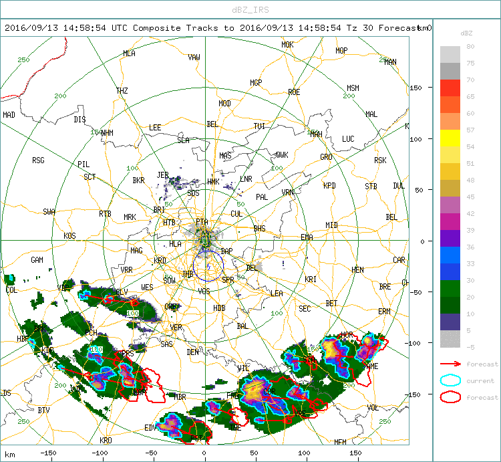Click the cyan 'current' ellipse legend icon
Screen dimensions: 501x462
point(450,380)
